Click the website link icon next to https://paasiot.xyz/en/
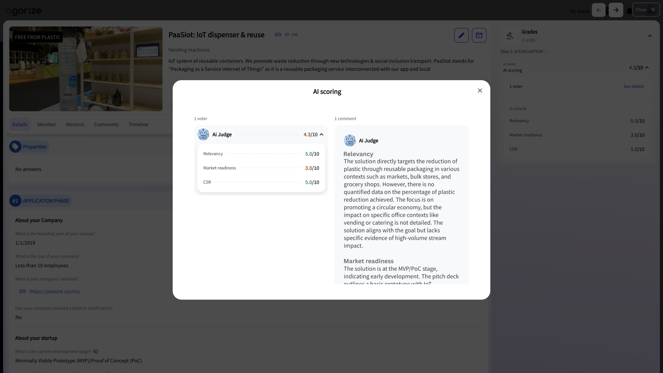 (22, 291)
